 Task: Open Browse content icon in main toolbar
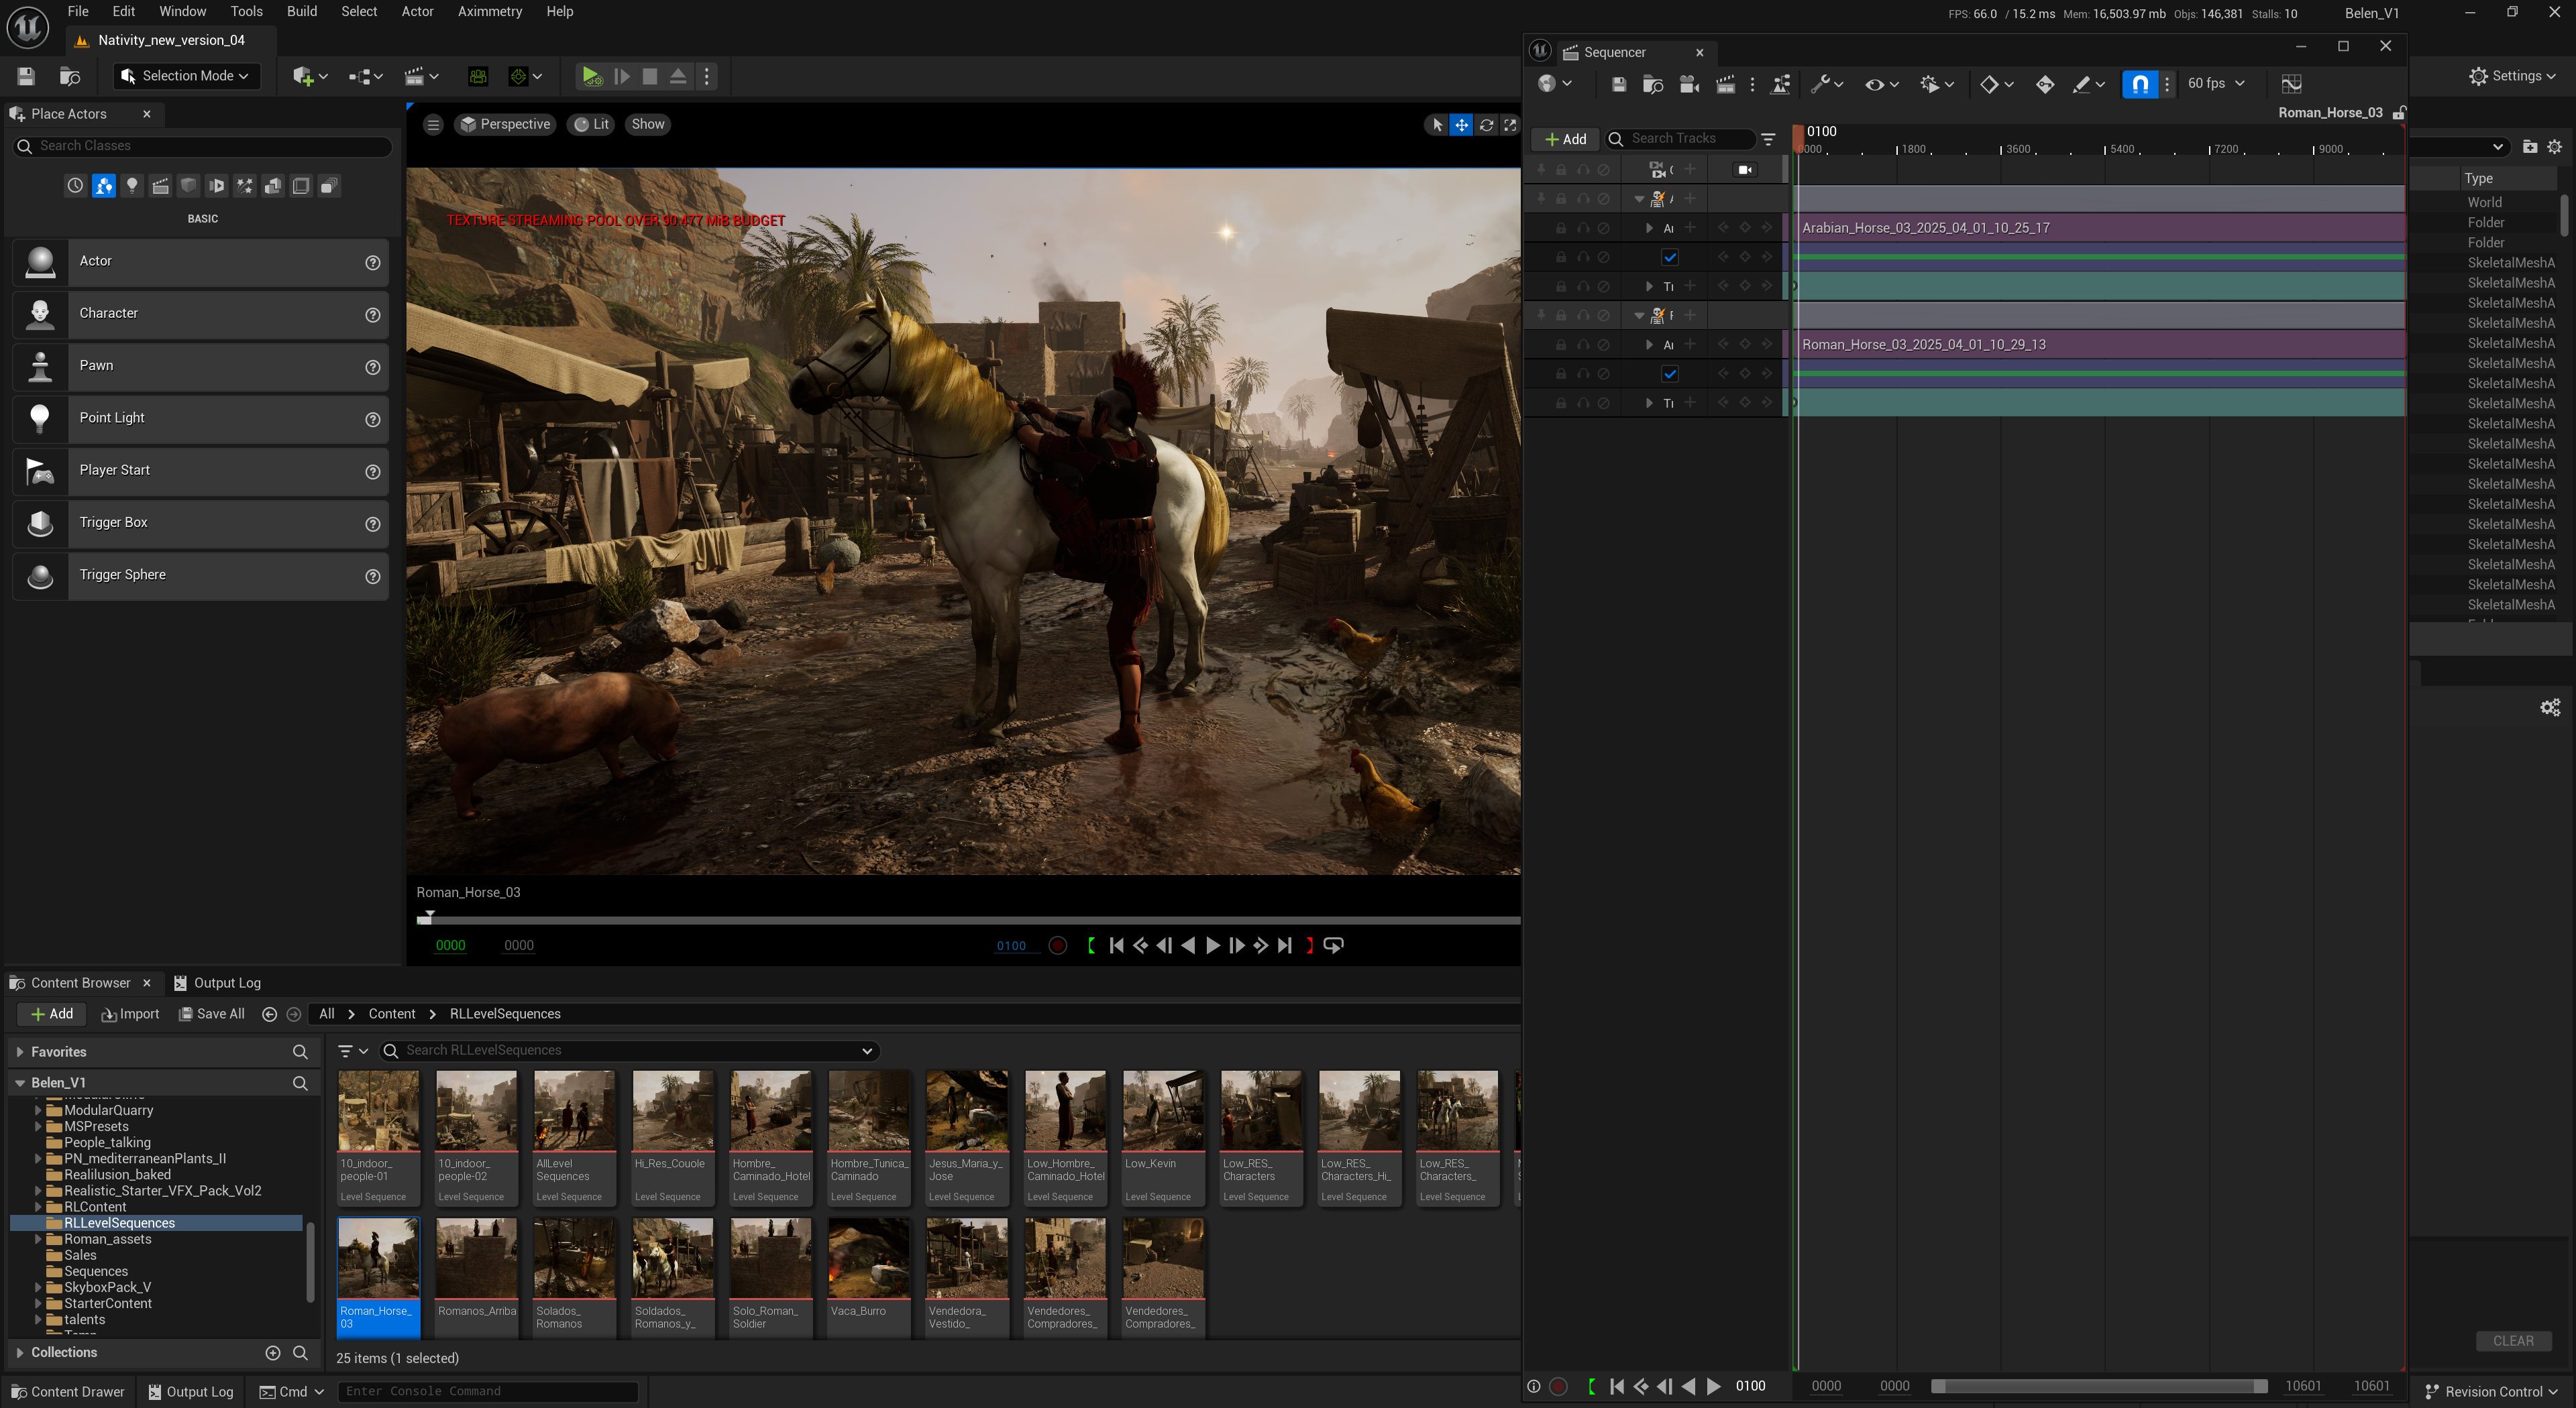point(70,76)
